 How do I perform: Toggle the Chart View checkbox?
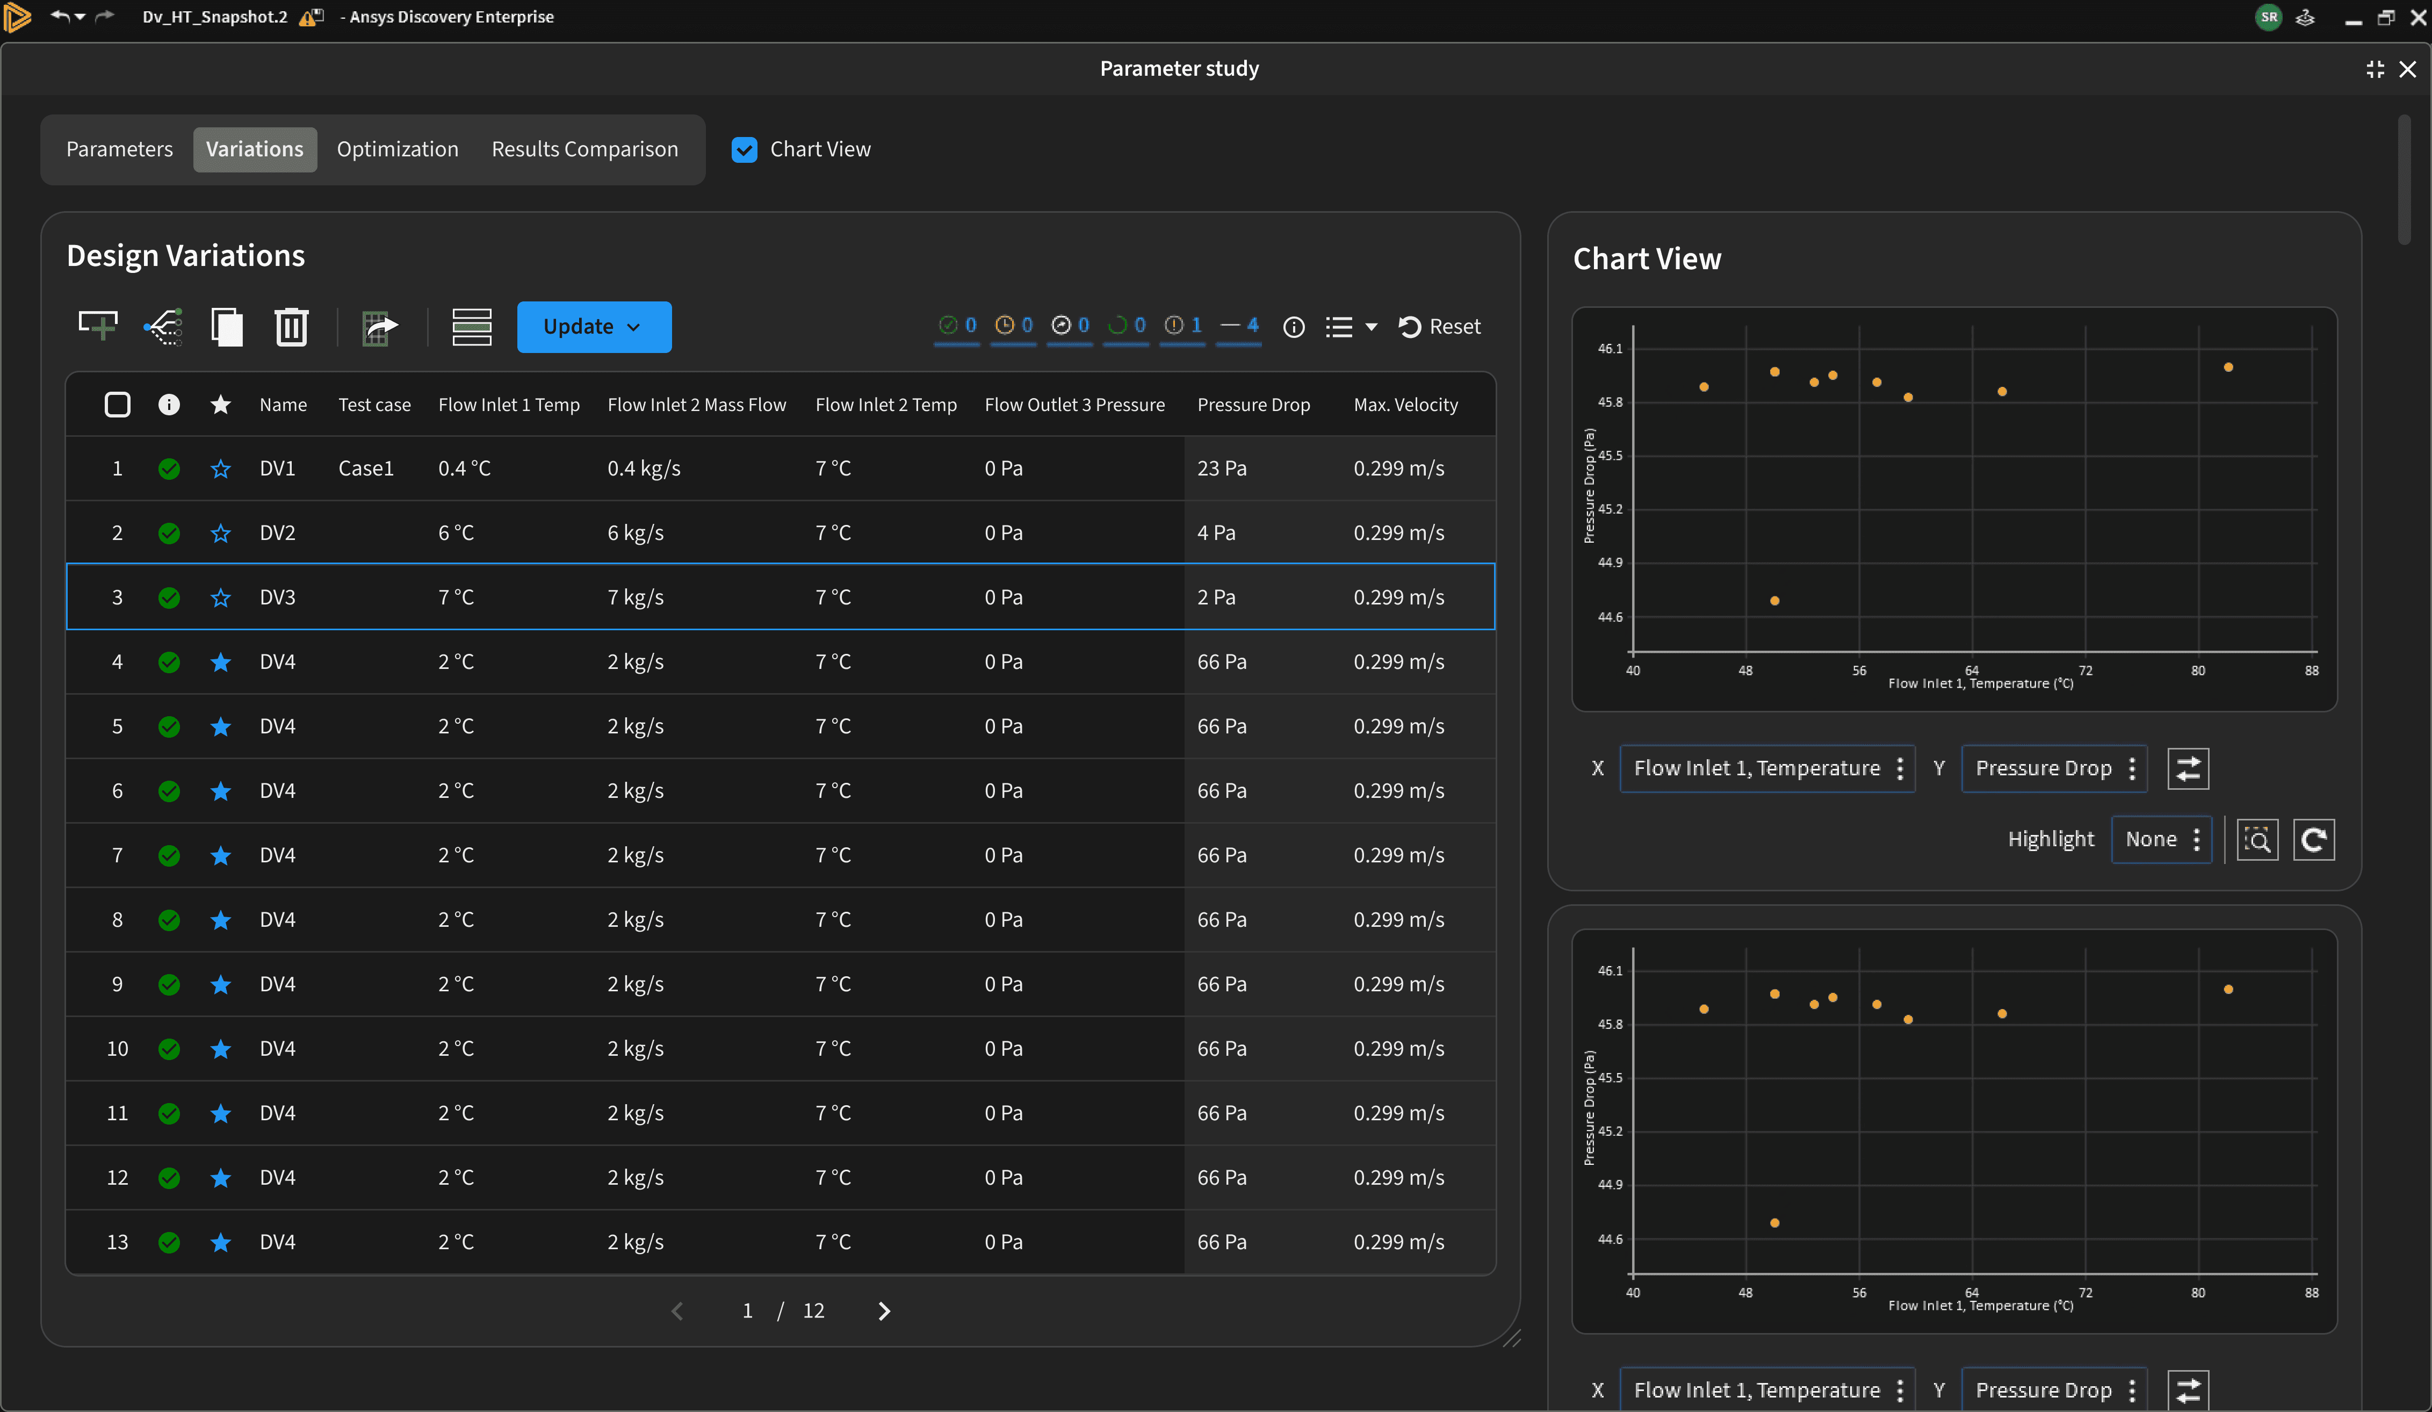[744, 149]
